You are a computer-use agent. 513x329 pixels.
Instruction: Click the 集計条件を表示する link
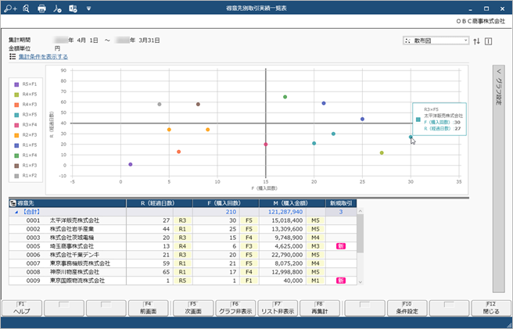point(43,56)
